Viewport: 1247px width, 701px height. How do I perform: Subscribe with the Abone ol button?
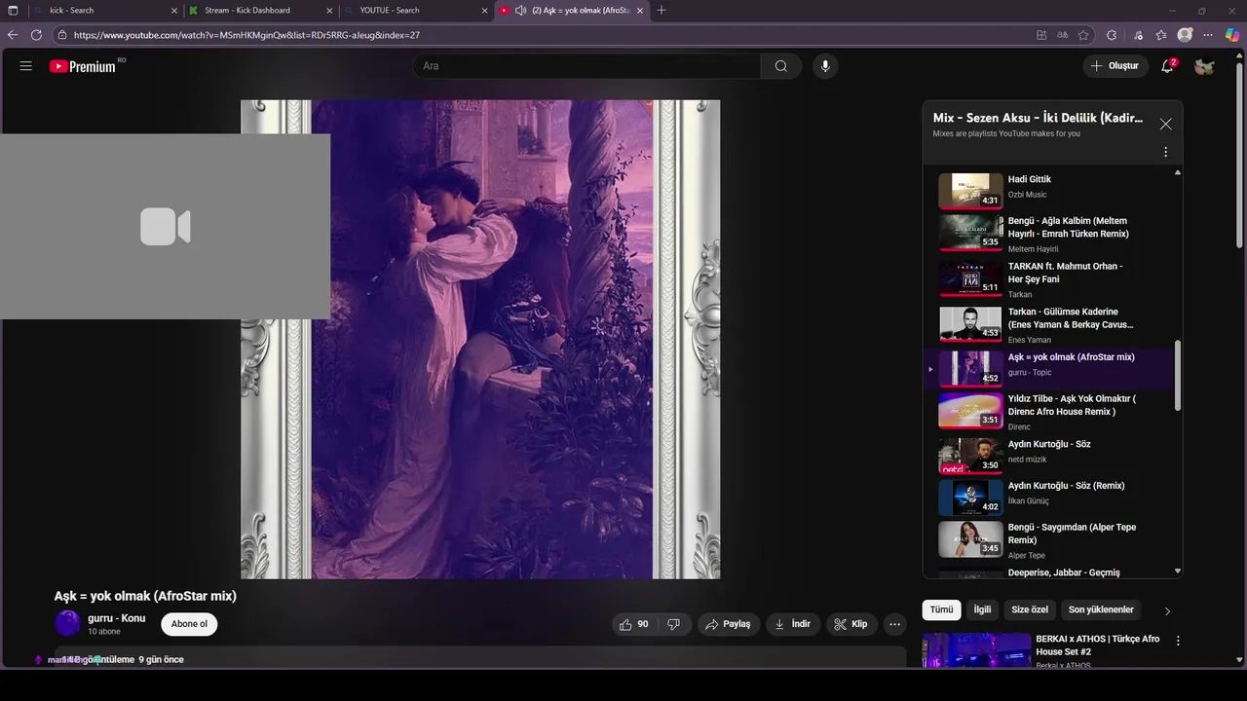click(189, 624)
